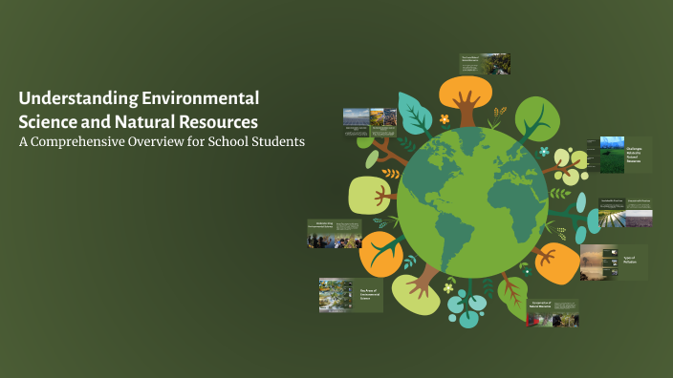Click the title 'Understanding Environmental Science and Natural Resources'
Viewport: 673px width, 378px height.
tap(139, 110)
